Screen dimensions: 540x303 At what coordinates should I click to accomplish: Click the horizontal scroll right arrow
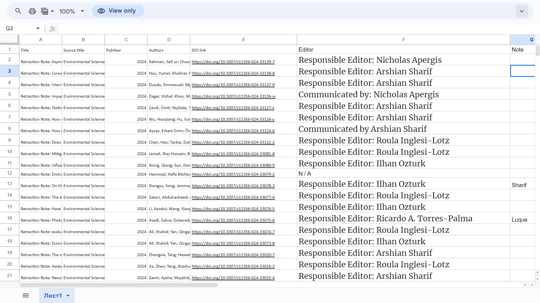pyautogui.click(x=532, y=285)
